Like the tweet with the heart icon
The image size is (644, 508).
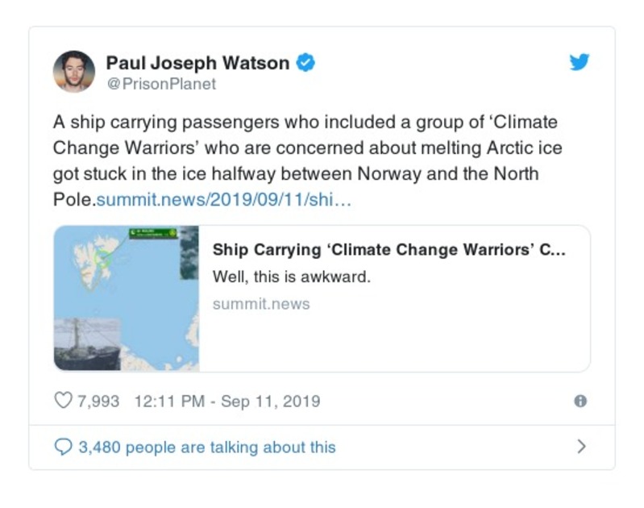63,401
